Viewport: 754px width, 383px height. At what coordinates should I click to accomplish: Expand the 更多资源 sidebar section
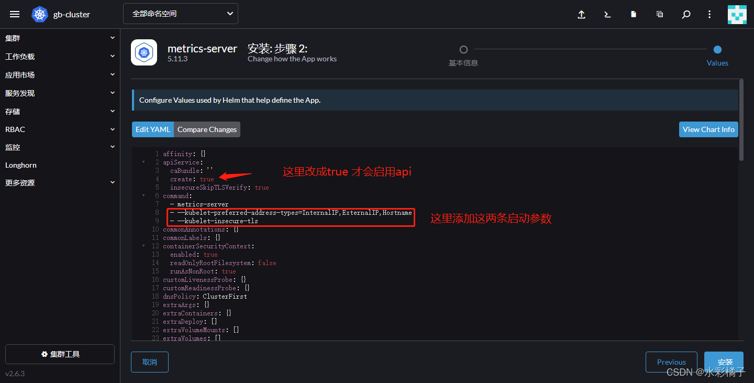point(60,183)
